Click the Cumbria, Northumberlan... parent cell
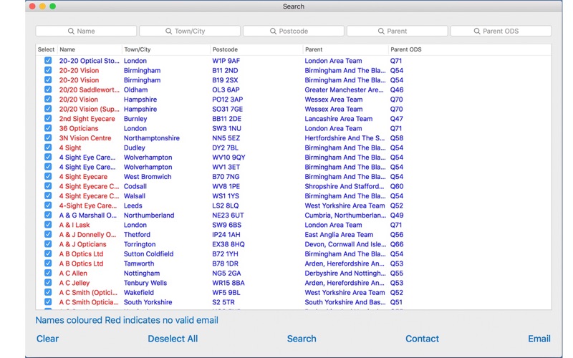The height and width of the screenshot is (358, 573). pos(345,216)
